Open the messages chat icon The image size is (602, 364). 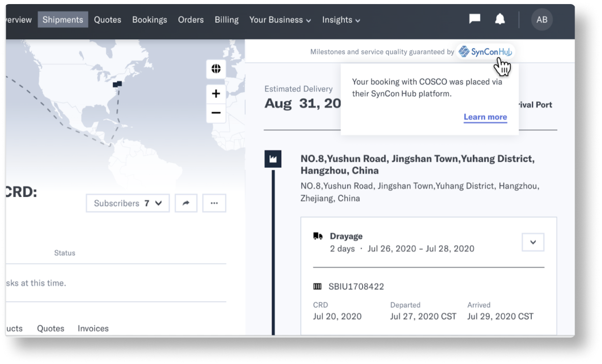pyautogui.click(x=475, y=19)
